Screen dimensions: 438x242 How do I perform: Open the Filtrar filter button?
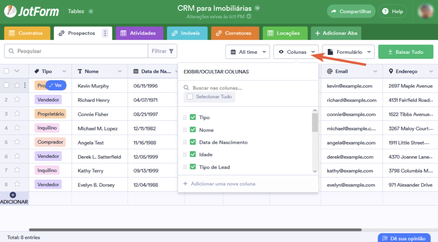click(x=162, y=51)
